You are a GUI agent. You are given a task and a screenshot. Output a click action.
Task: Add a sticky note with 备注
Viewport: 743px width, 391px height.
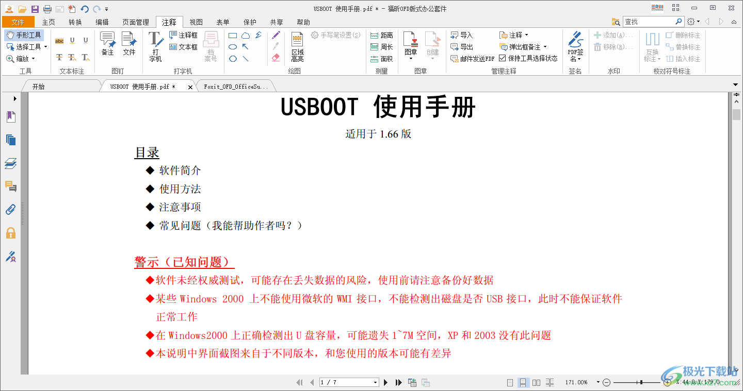(107, 44)
